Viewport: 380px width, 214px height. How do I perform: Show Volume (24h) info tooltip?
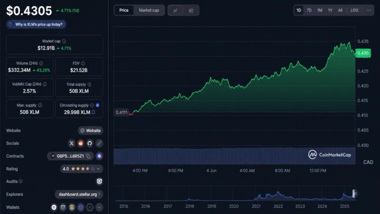tap(41, 63)
